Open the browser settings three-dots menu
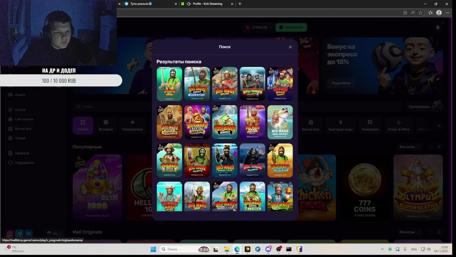Screen dimensions: 456x257 (447, 12)
